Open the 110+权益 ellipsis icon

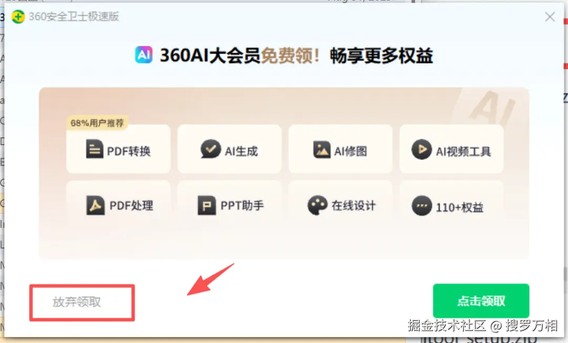coord(422,206)
